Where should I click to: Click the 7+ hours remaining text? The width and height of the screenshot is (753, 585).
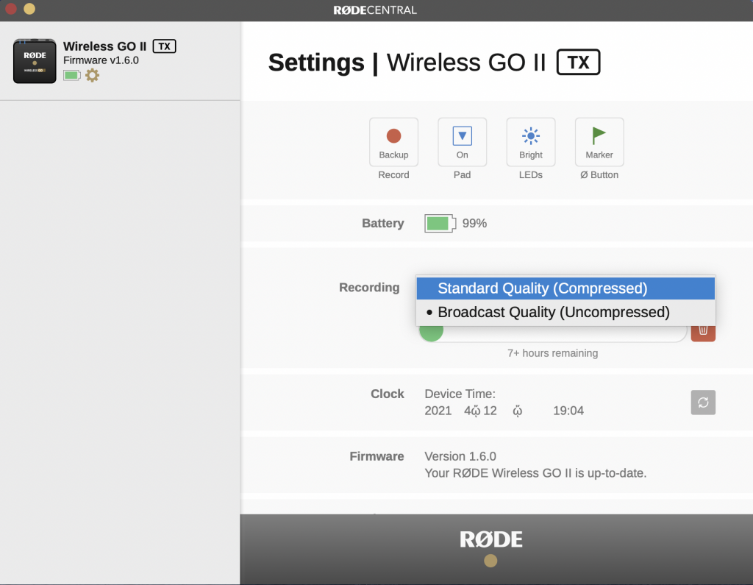pyautogui.click(x=553, y=353)
